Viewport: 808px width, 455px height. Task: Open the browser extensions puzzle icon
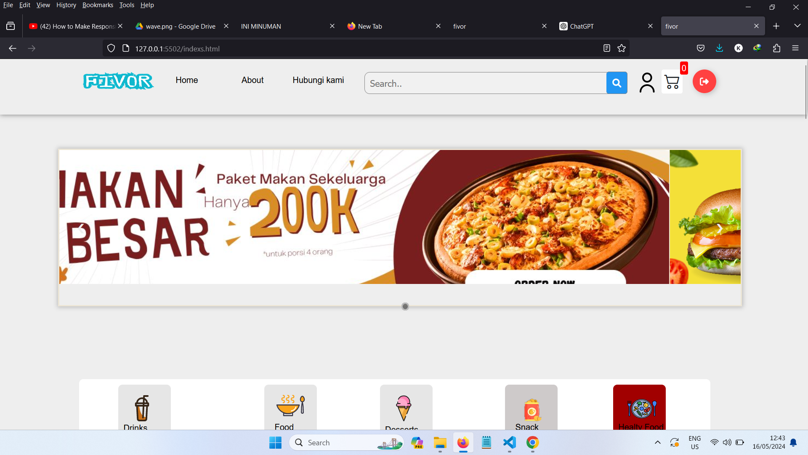coord(776,48)
